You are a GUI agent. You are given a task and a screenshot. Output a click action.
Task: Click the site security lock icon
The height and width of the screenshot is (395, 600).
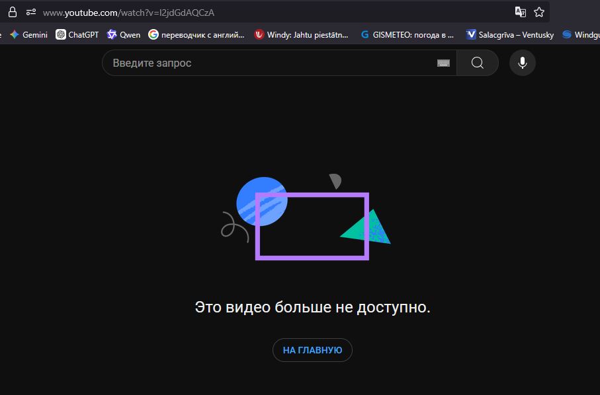13,13
